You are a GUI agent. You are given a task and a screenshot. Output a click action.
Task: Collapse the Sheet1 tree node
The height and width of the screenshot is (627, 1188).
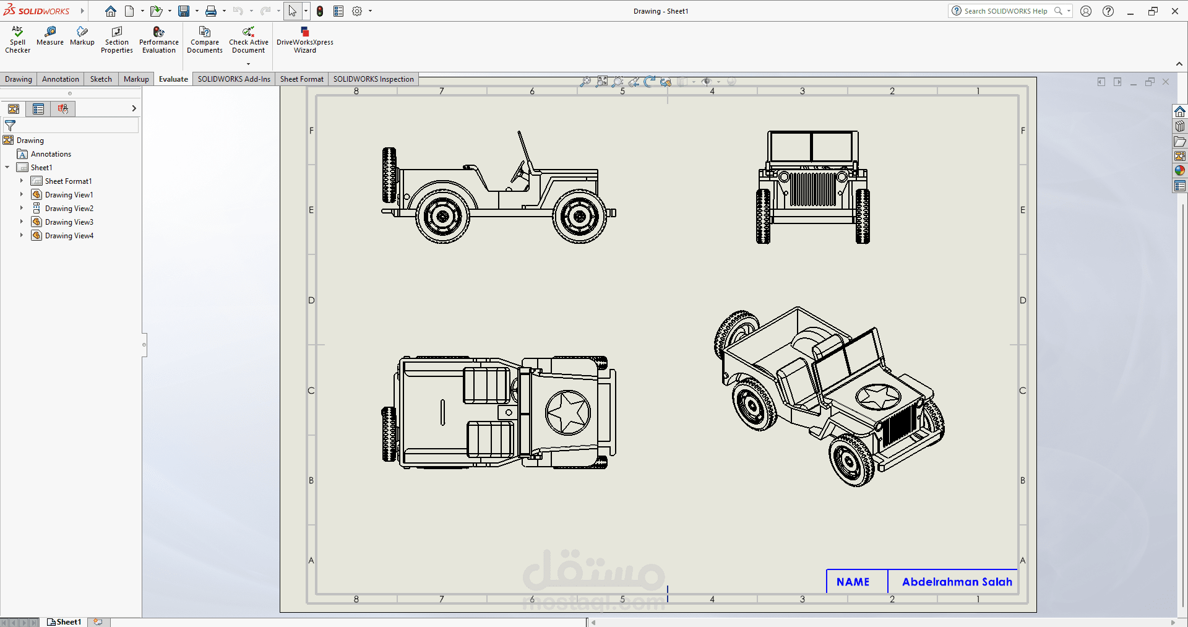pos(7,168)
